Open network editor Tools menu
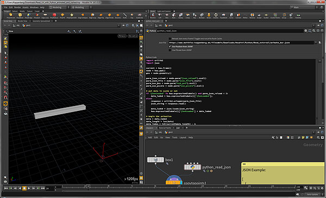This screenshot has width=326, height=198. (174, 137)
